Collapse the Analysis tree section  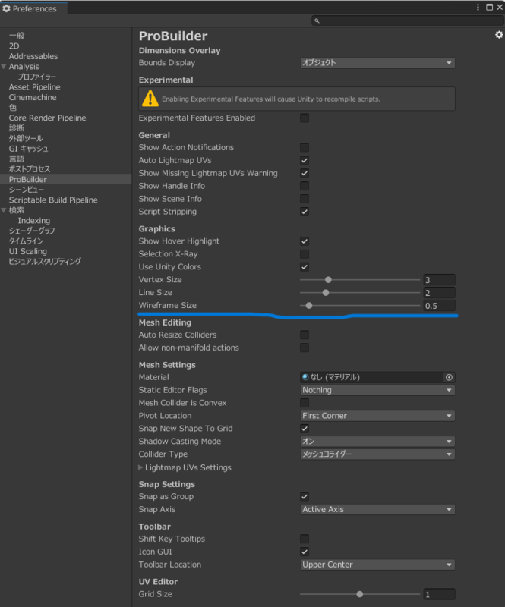tap(5, 67)
